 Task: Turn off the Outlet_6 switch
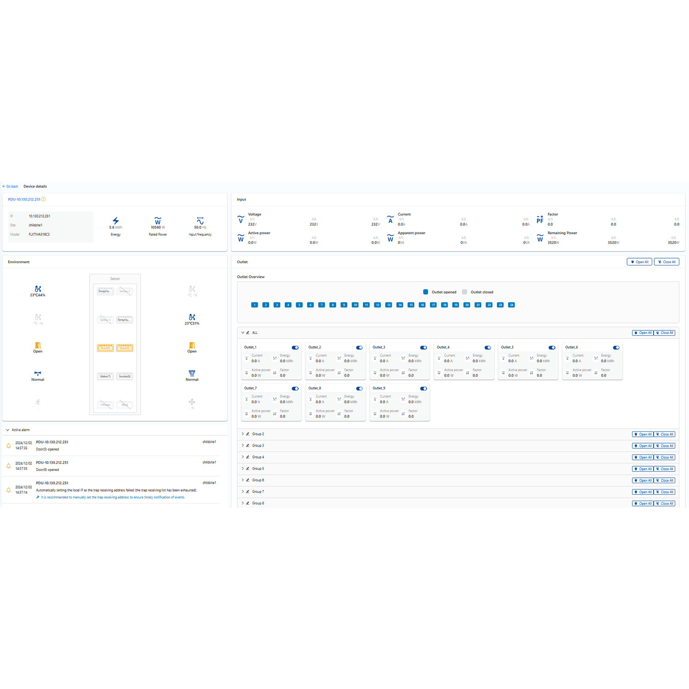[x=616, y=348]
